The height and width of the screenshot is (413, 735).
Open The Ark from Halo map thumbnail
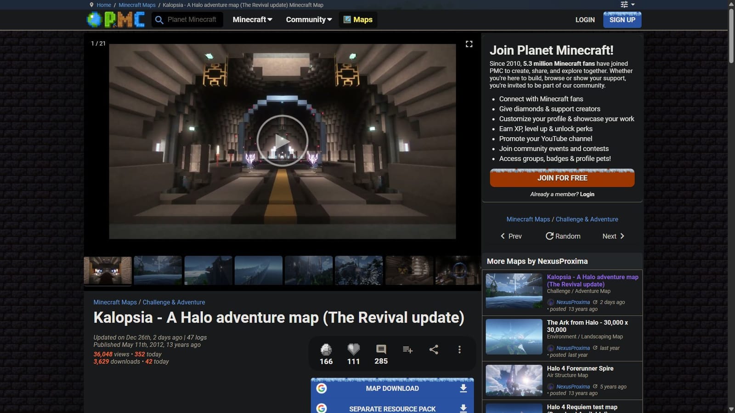click(x=513, y=336)
